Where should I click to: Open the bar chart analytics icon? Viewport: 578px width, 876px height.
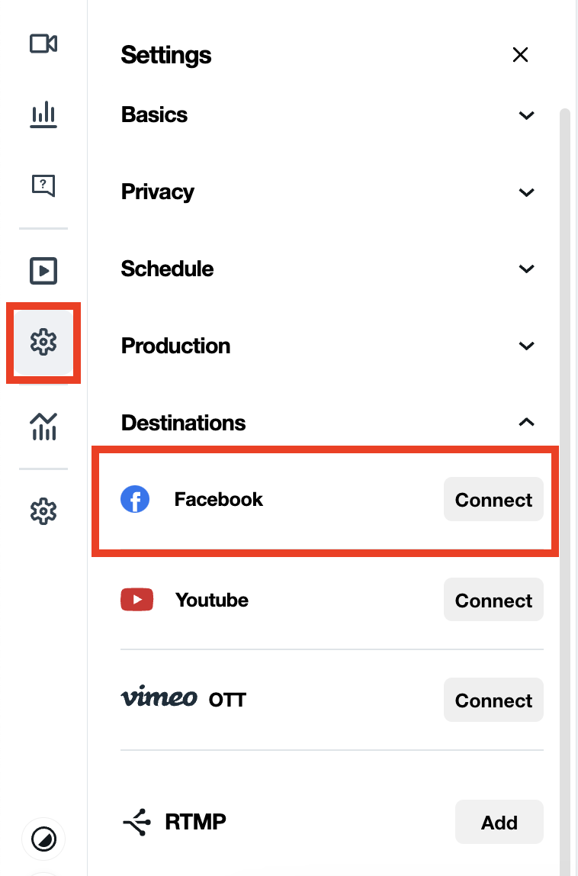(43, 114)
